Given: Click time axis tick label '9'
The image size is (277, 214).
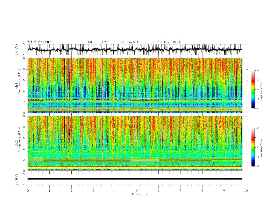Looking at the screenshot, I should [224, 191].
